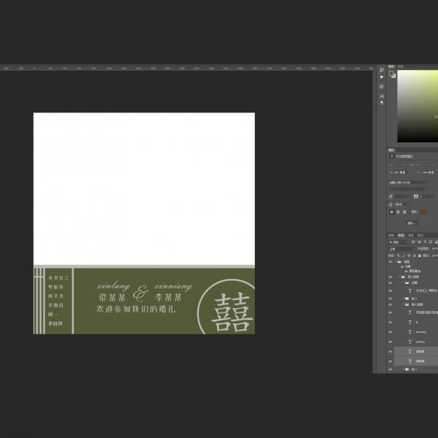Select left-align text icon in Properties panel

(392, 212)
